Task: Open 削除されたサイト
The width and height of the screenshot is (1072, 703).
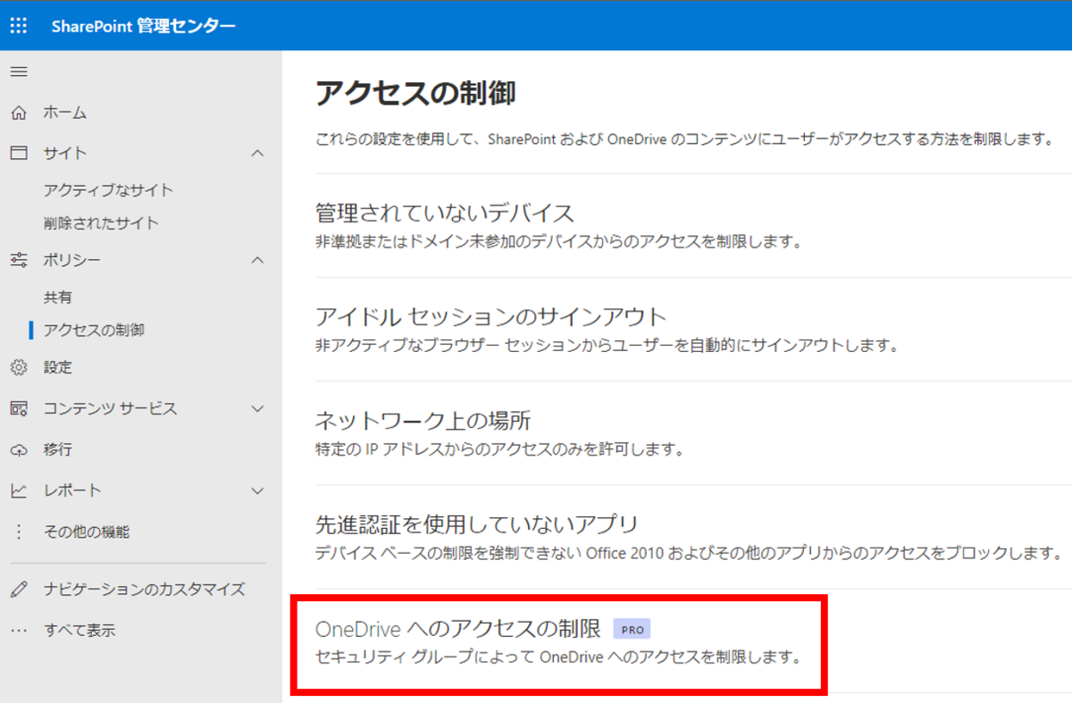Action: pyautogui.click(x=101, y=222)
